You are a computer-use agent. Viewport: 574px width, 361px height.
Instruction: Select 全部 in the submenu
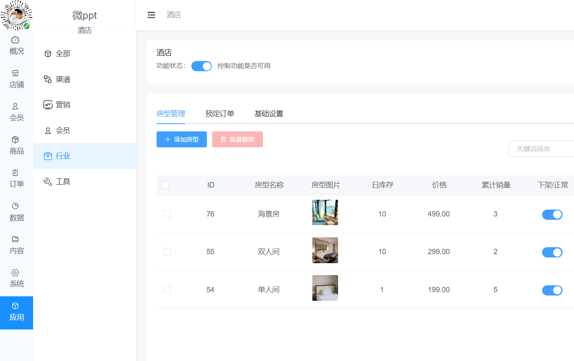pos(85,54)
